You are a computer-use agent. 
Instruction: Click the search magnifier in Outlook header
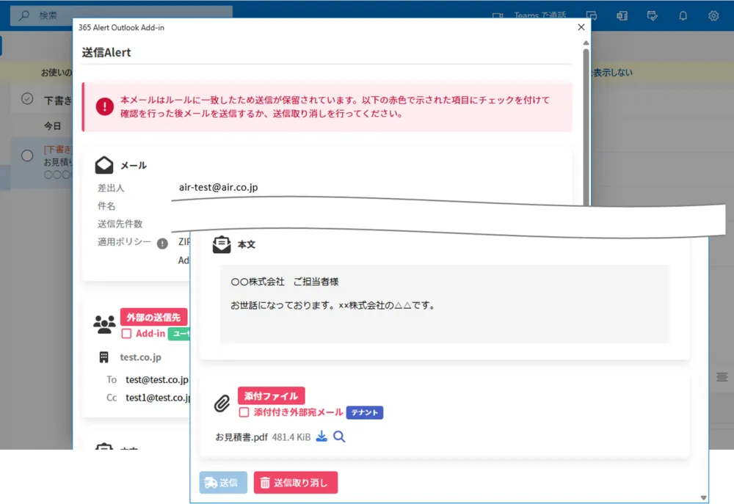tap(24, 15)
